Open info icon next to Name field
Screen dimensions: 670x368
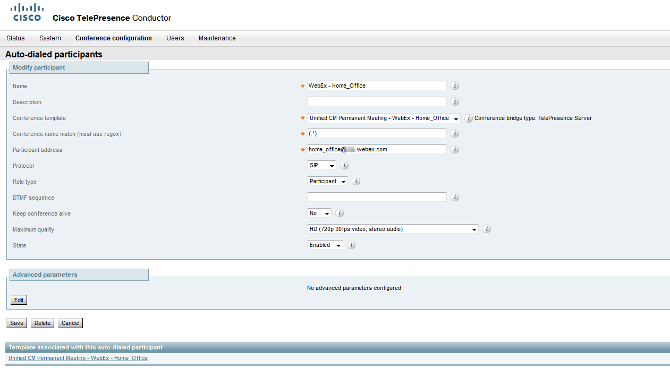[x=455, y=85]
